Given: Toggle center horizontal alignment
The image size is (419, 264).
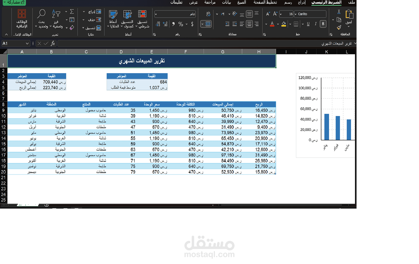Looking at the screenshot, I should click(249, 24).
